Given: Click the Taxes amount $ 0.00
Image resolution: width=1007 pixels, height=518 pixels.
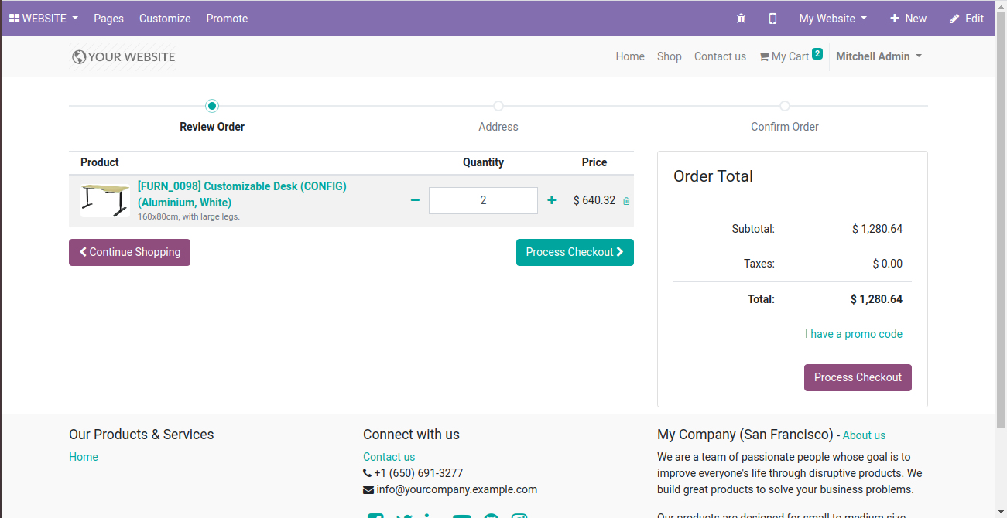Looking at the screenshot, I should coord(888,264).
